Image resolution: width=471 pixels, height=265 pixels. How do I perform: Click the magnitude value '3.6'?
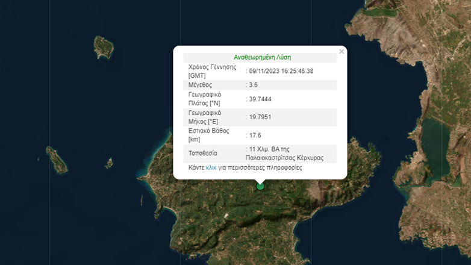(x=253, y=85)
